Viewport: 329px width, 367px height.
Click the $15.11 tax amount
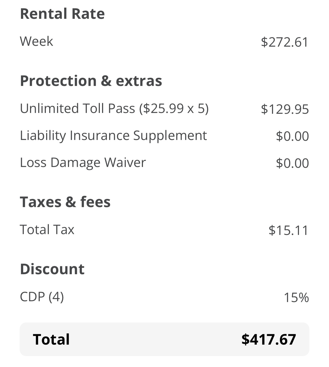(288, 230)
